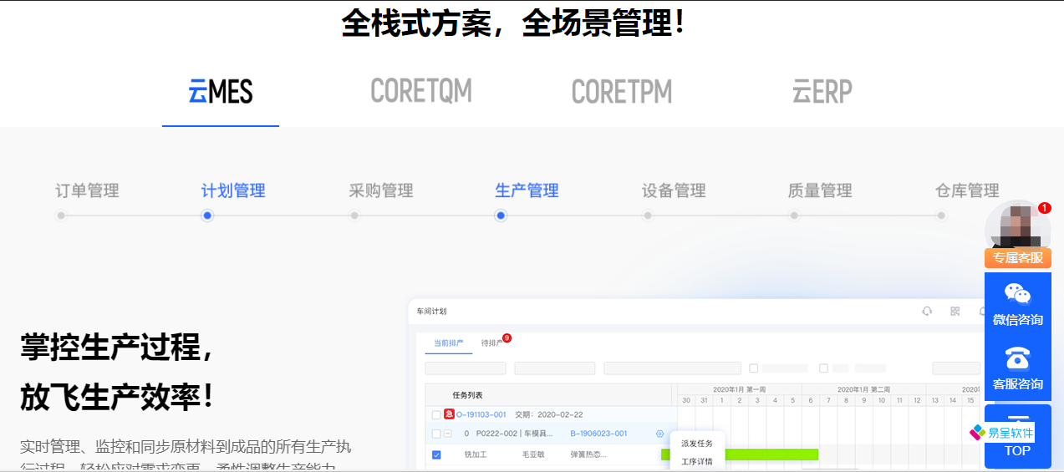The image size is (1064, 472).
Task: Open the 待排产 tab with badge 9
Action: 492,343
